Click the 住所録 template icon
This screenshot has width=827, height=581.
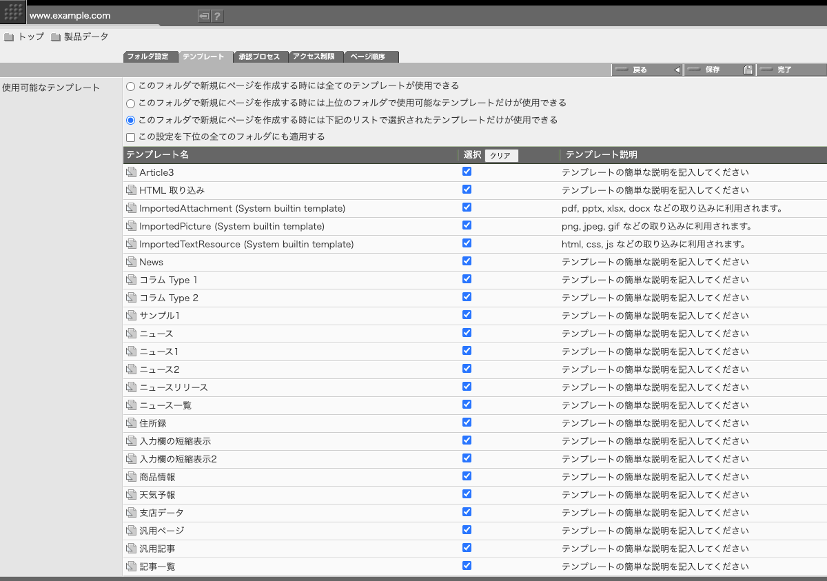click(132, 423)
